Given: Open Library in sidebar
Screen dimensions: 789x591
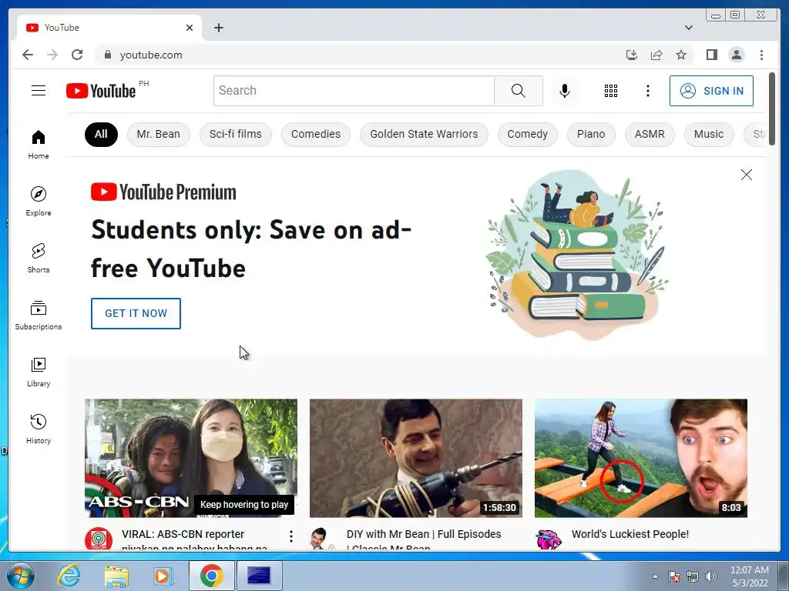Looking at the screenshot, I should pyautogui.click(x=39, y=372).
